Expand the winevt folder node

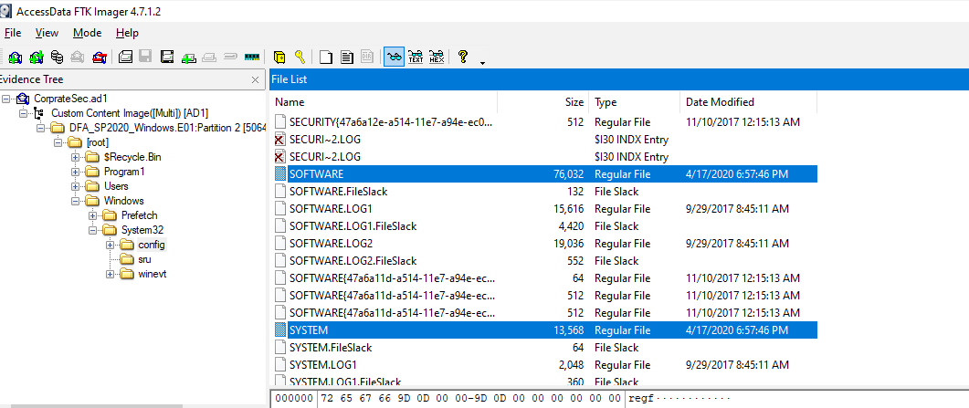111,274
